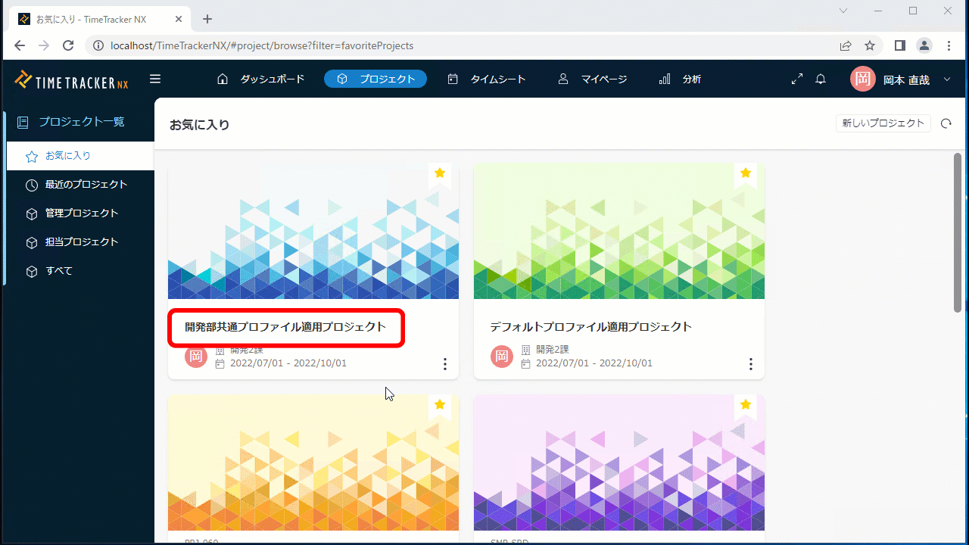Click the hamburger menu icon beside the logo

pyautogui.click(x=155, y=79)
